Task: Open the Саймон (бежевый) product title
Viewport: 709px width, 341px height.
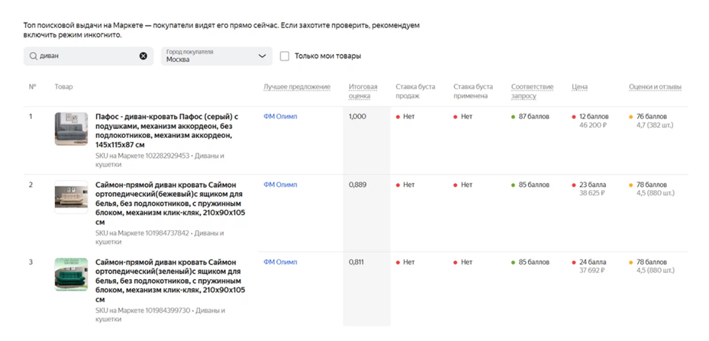Action: [170, 204]
